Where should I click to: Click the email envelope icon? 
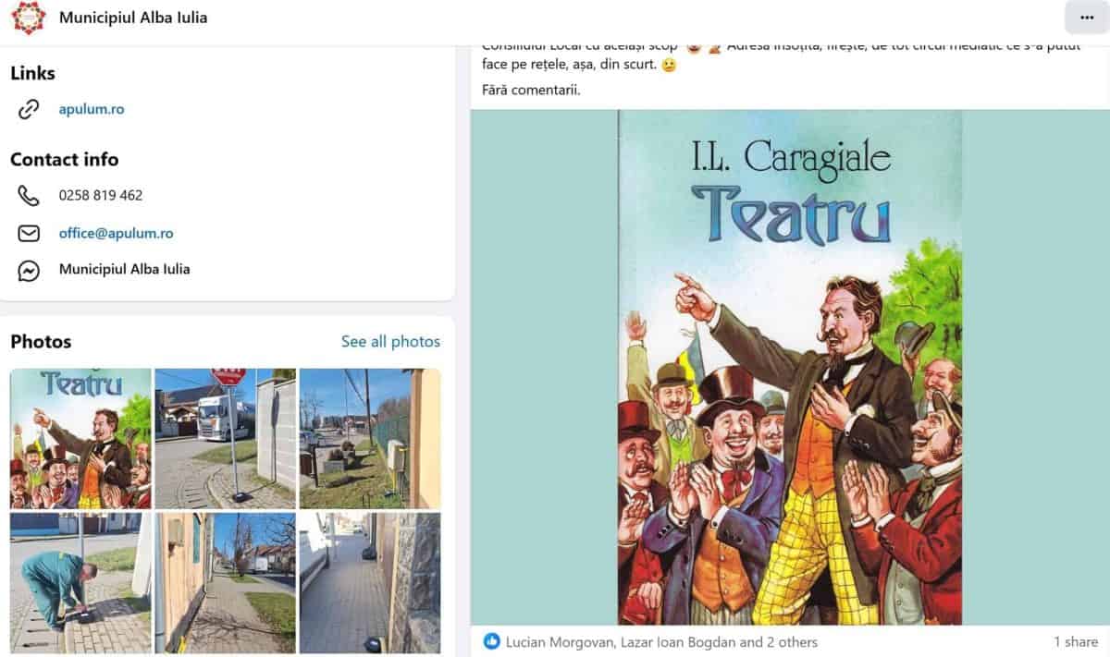click(x=29, y=233)
